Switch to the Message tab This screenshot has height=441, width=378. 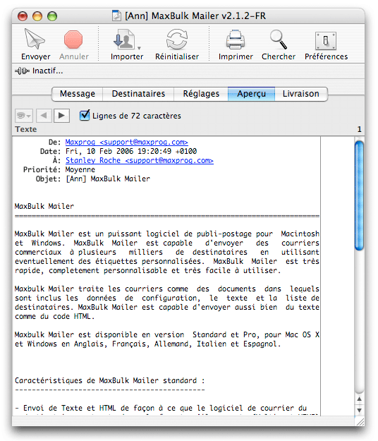[x=78, y=94]
